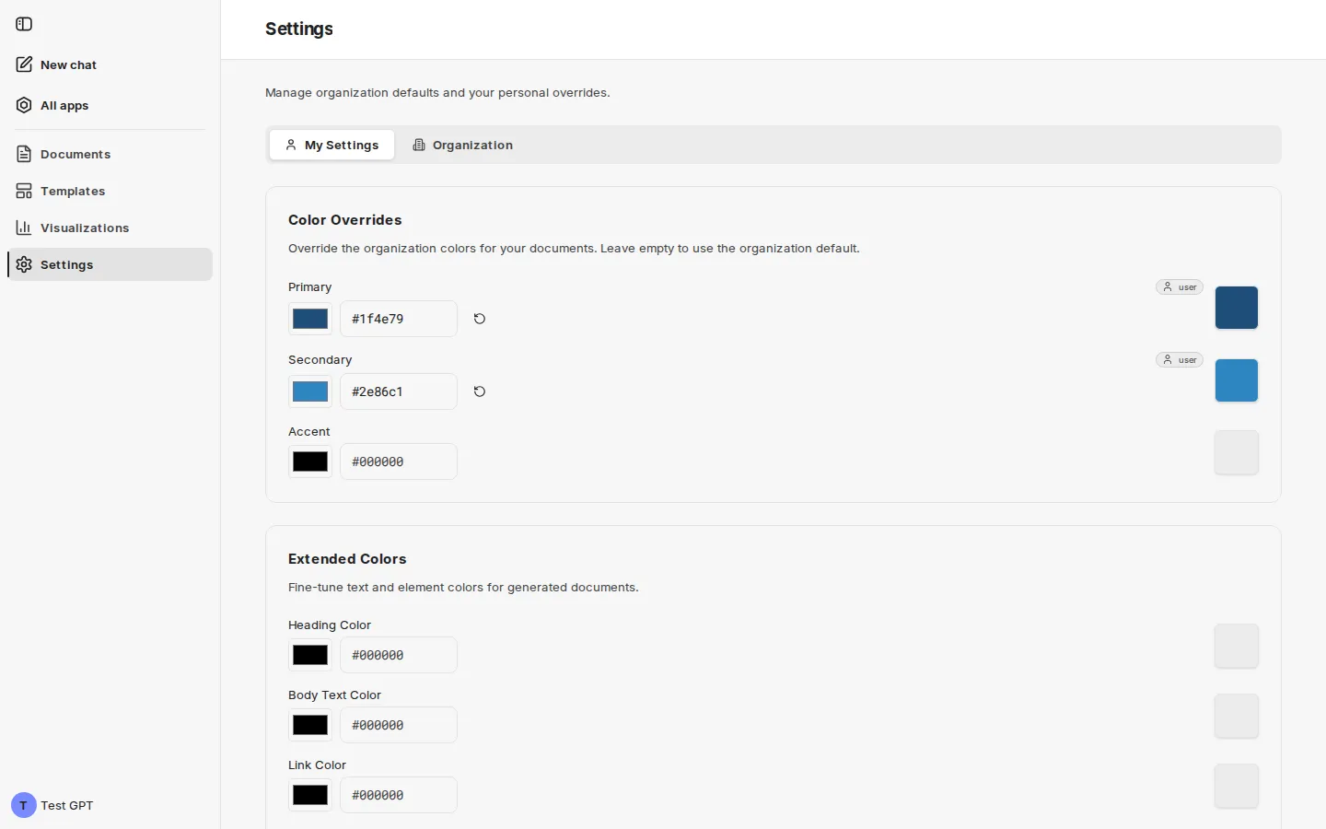Click the Documents file icon
This screenshot has height=829, width=1326.
pyautogui.click(x=24, y=154)
